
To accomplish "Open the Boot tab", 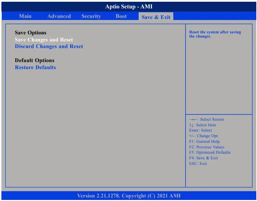I will point(121,16).
